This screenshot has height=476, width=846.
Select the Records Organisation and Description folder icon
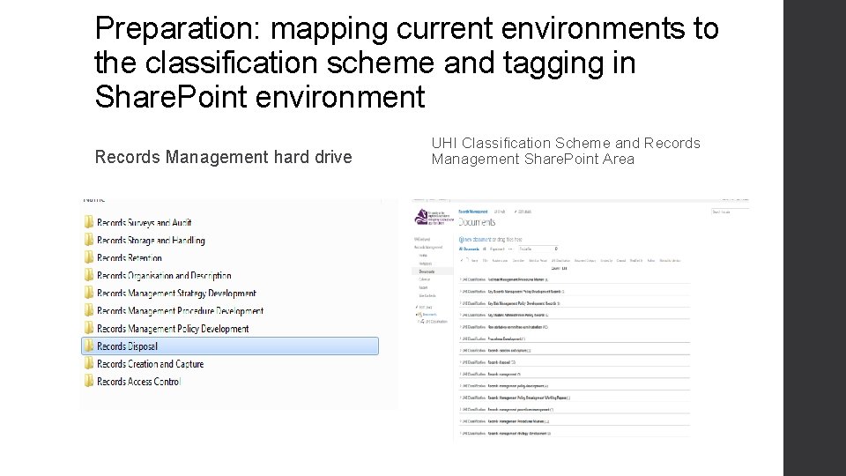point(89,275)
